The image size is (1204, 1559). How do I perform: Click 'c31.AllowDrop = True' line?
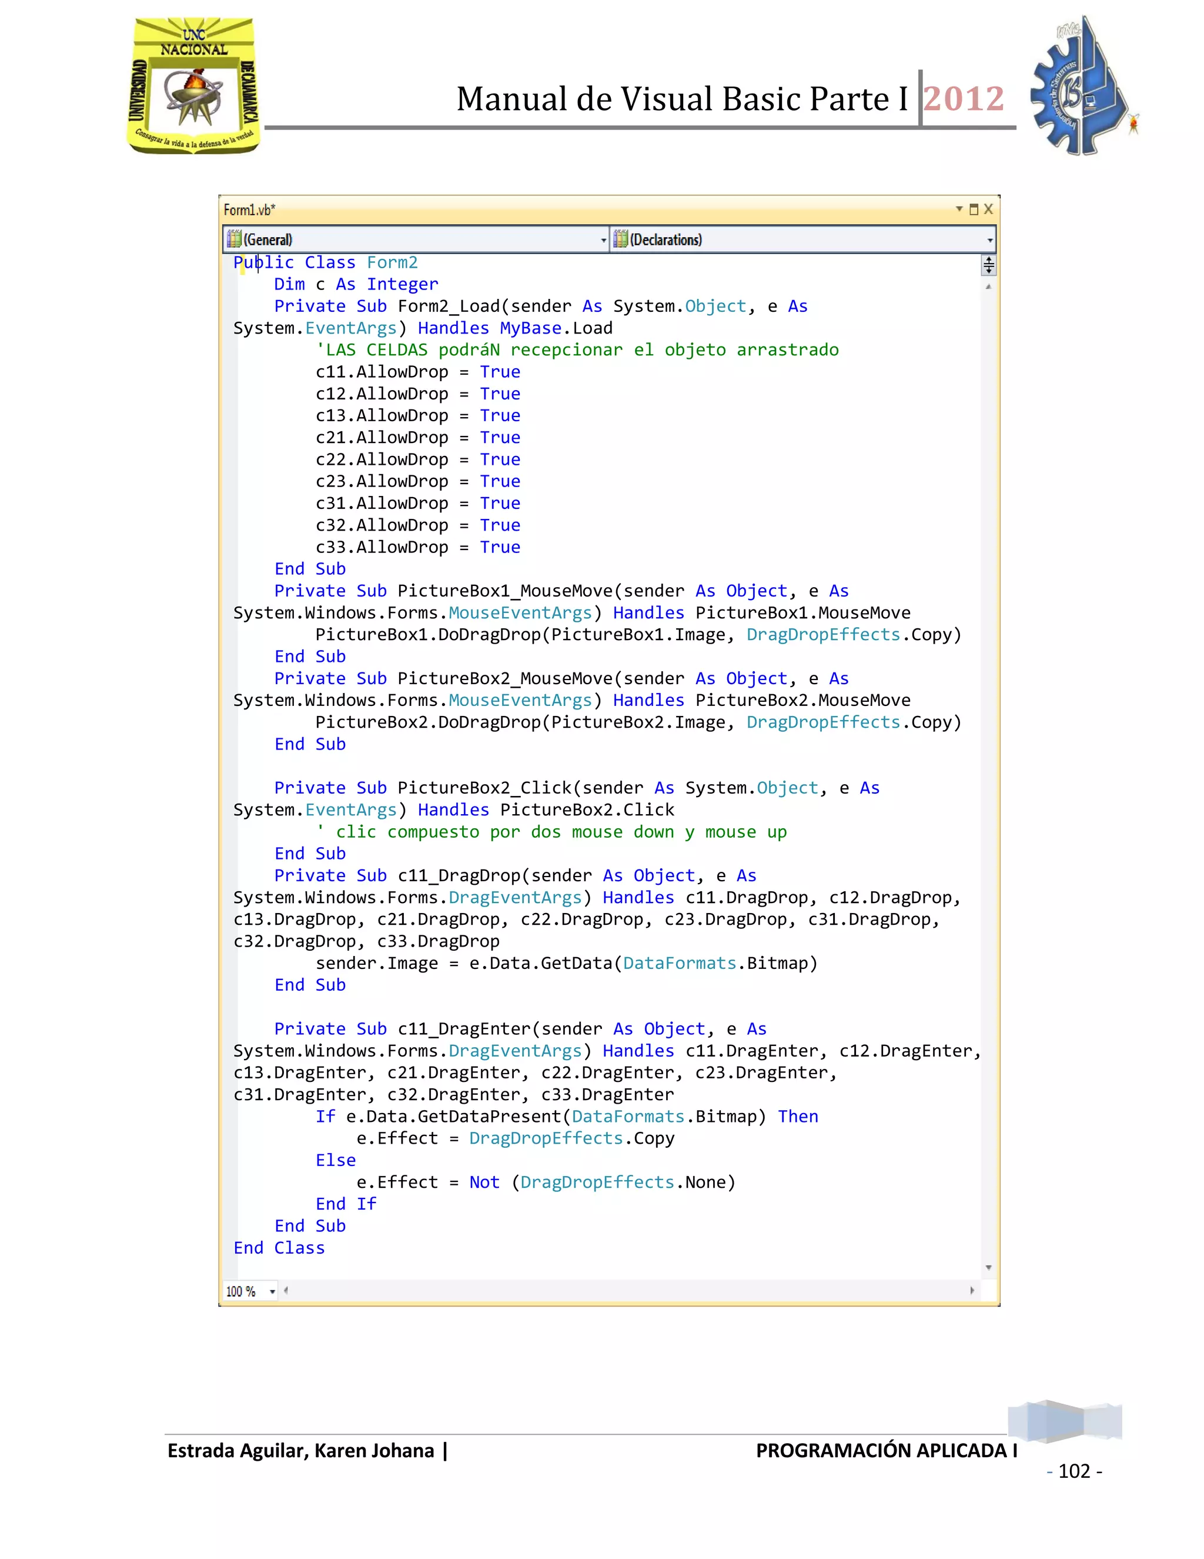[x=418, y=503]
